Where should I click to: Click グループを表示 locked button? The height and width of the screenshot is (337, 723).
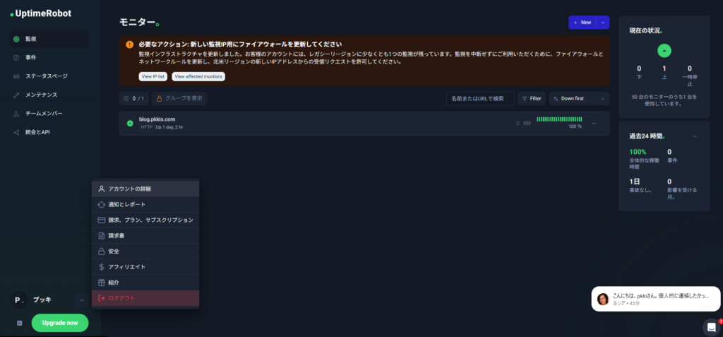coord(179,98)
